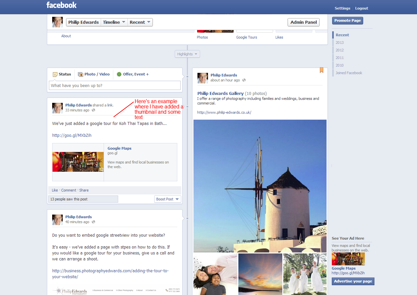Jump to 2012 in the timeline sidebar
The width and height of the screenshot is (417, 295).
pos(340,50)
